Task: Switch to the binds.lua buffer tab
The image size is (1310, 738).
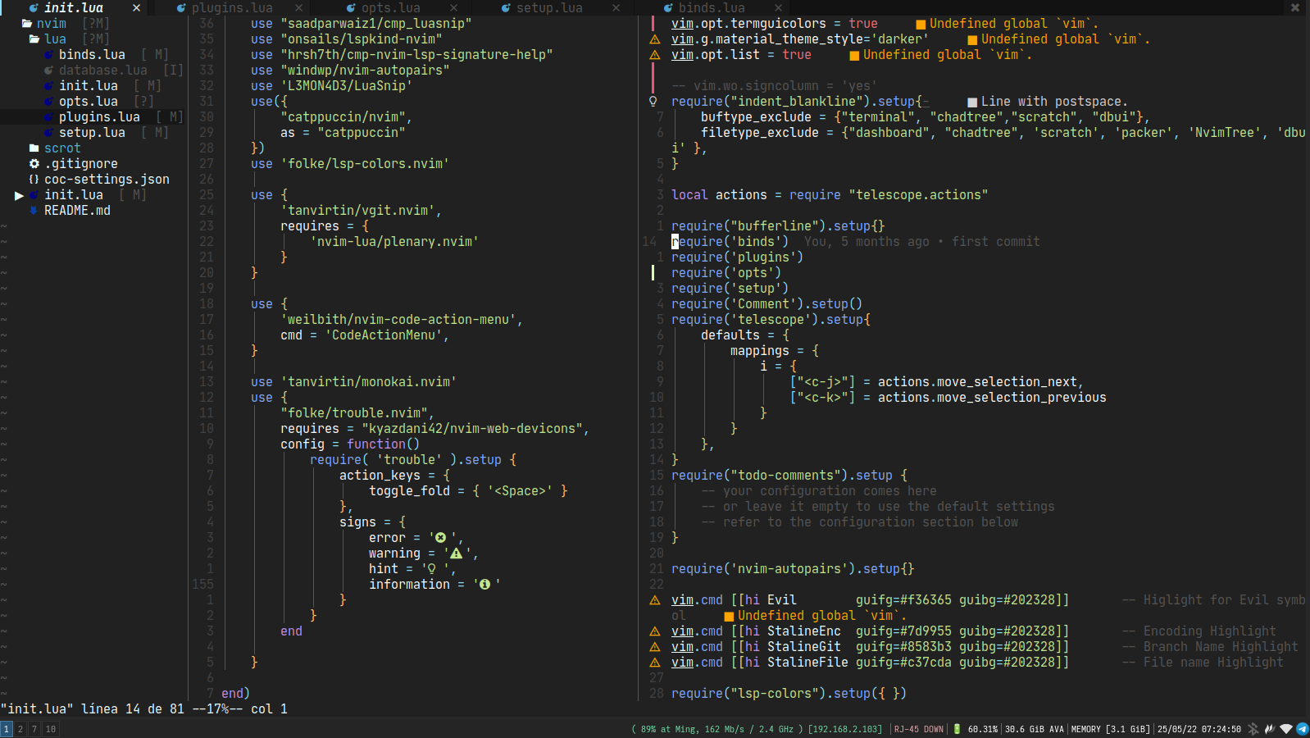Action: 712,7
